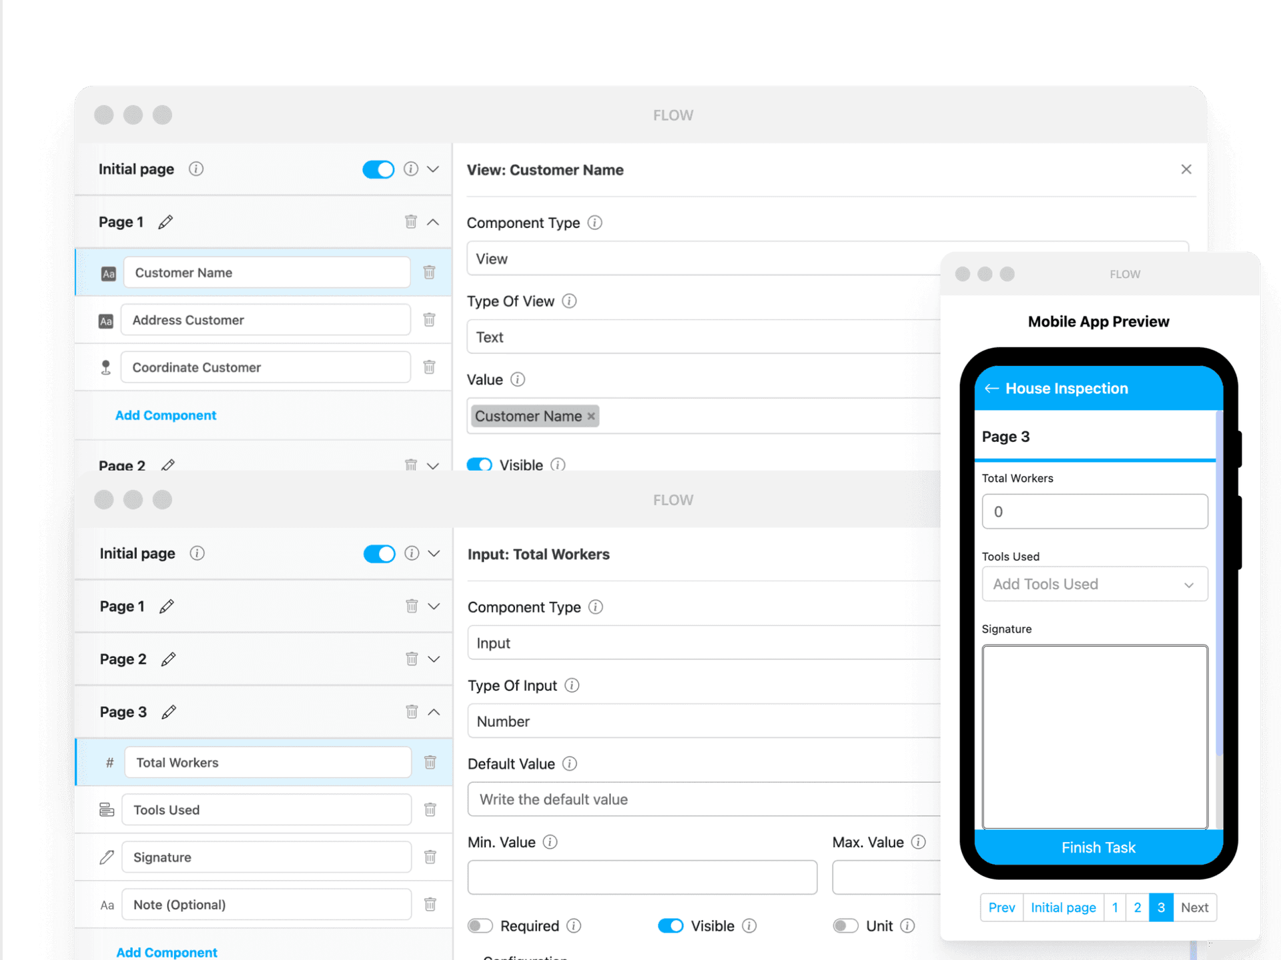Expand the Page 2 section
The width and height of the screenshot is (1281, 960).
click(434, 659)
